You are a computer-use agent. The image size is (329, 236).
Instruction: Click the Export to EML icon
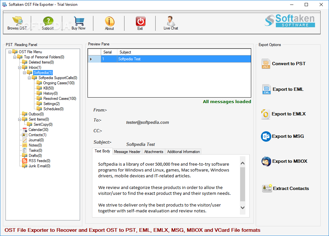click(x=266, y=89)
